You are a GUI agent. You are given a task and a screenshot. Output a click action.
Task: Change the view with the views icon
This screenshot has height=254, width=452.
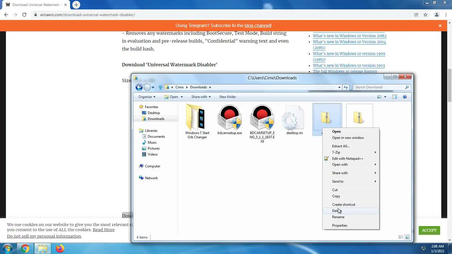[x=379, y=97]
